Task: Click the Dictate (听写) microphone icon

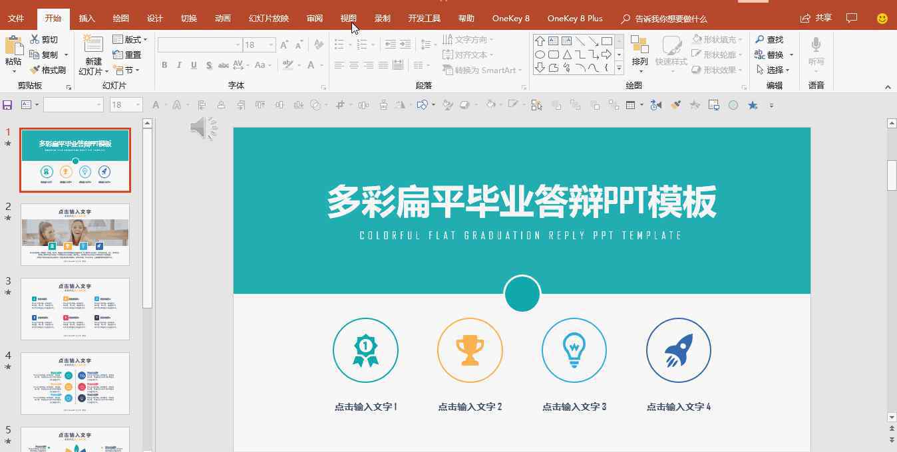Action: click(x=816, y=45)
